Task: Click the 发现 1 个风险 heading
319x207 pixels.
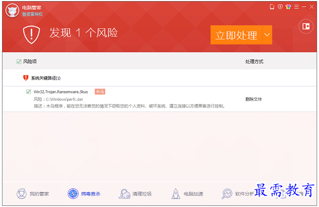Action: coord(83,33)
